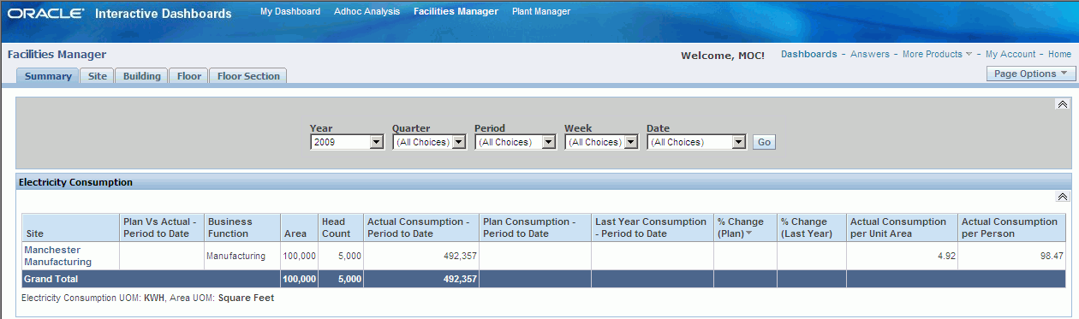
Task: Open the Floor Section tab
Action: (248, 76)
